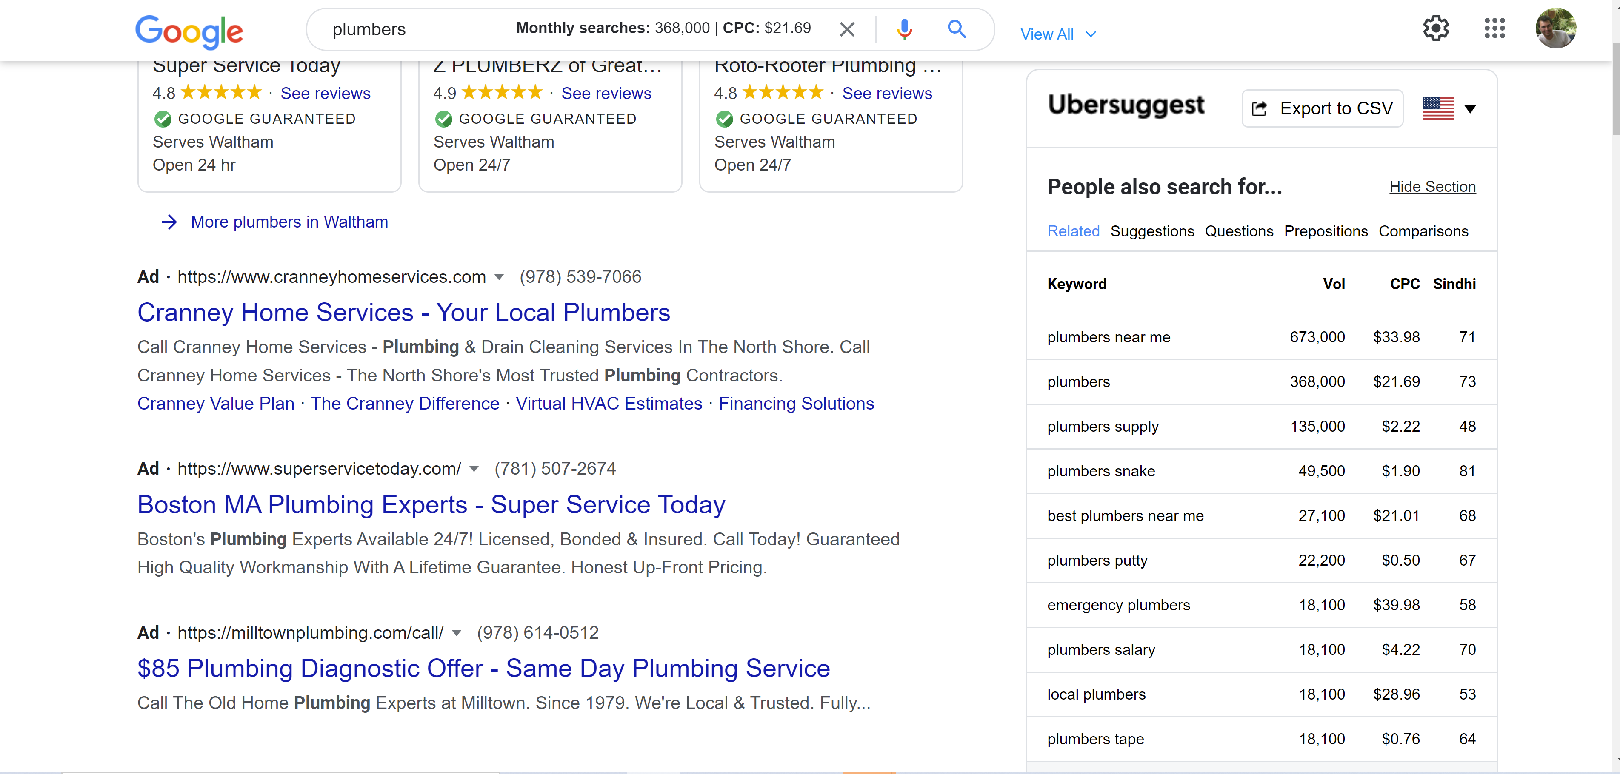Click Export to CSV button
Viewport: 1620px width, 774px height.
tap(1322, 109)
